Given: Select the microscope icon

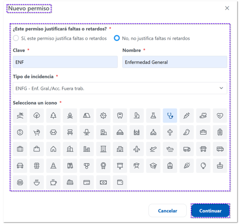Looking at the screenshot, I should pyautogui.click(x=137, y=115).
